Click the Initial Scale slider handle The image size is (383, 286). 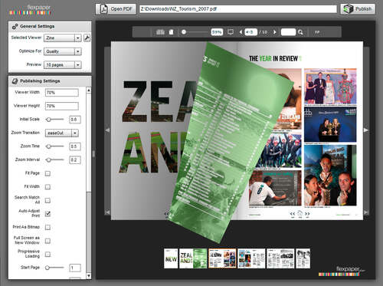(48, 120)
